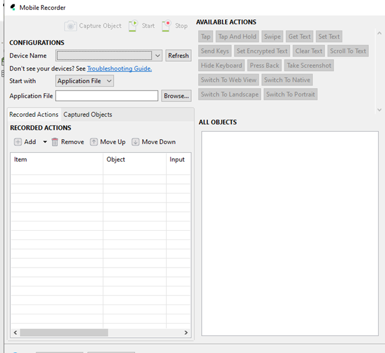This screenshot has height=353, width=385.
Task: Click inside the All Objects panel
Action: (290, 233)
